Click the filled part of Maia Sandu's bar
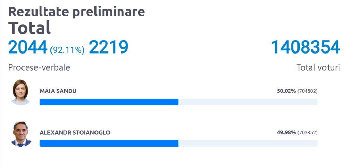The height and width of the screenshot is (166, 349). (109, 102)
